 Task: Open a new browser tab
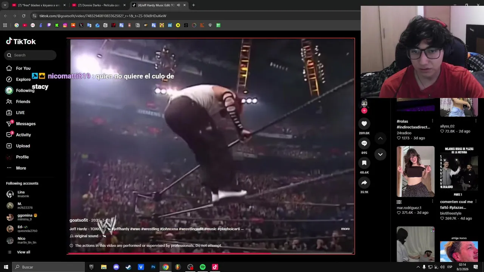click(x=194, y=5)
